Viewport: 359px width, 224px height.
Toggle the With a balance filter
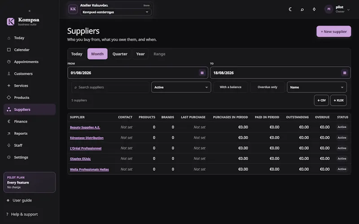pyautogui.click(x=230, y=87)
